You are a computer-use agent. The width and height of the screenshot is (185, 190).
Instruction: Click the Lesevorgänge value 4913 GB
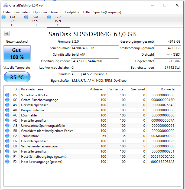click(x=168, y=42)
